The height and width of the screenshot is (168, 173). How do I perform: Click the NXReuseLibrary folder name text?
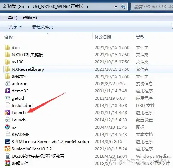click(28, 69)
